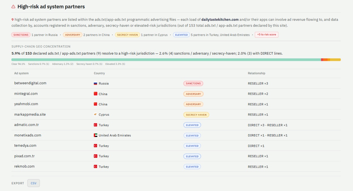Click the China flag beside mintegral.com
The height and width of the screenshot is (191, 353).
click(96, 94)
